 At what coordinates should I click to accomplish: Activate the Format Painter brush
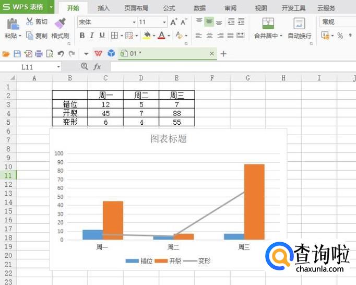point(60,23)
